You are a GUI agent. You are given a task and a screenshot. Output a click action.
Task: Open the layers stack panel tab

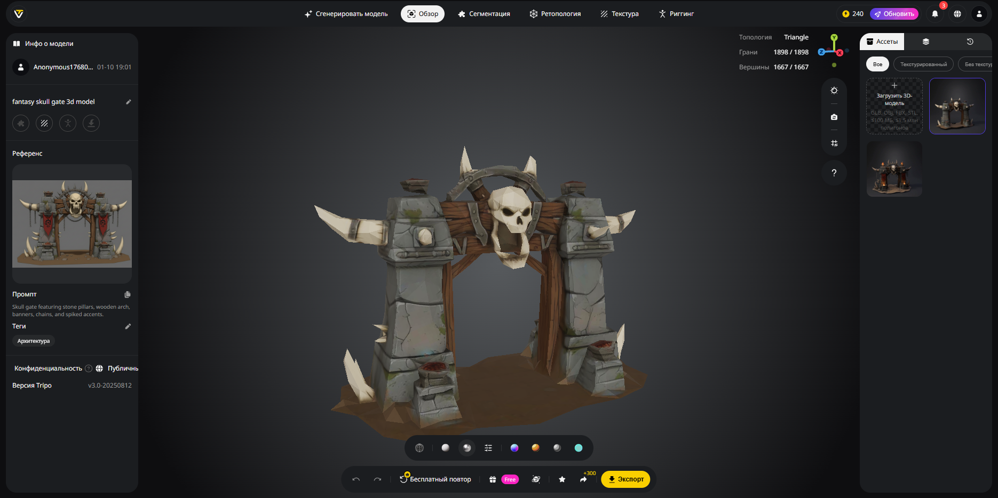pos(926,42)
